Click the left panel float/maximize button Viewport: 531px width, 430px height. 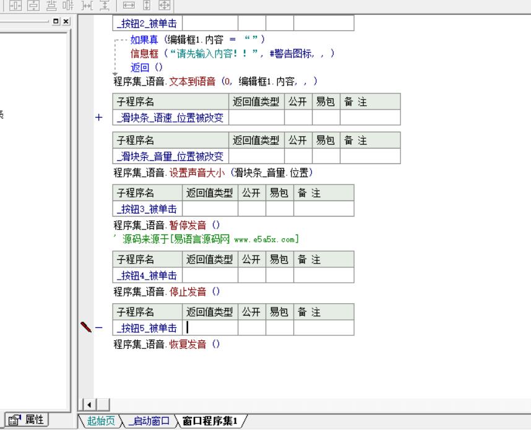tap(56, 21)
